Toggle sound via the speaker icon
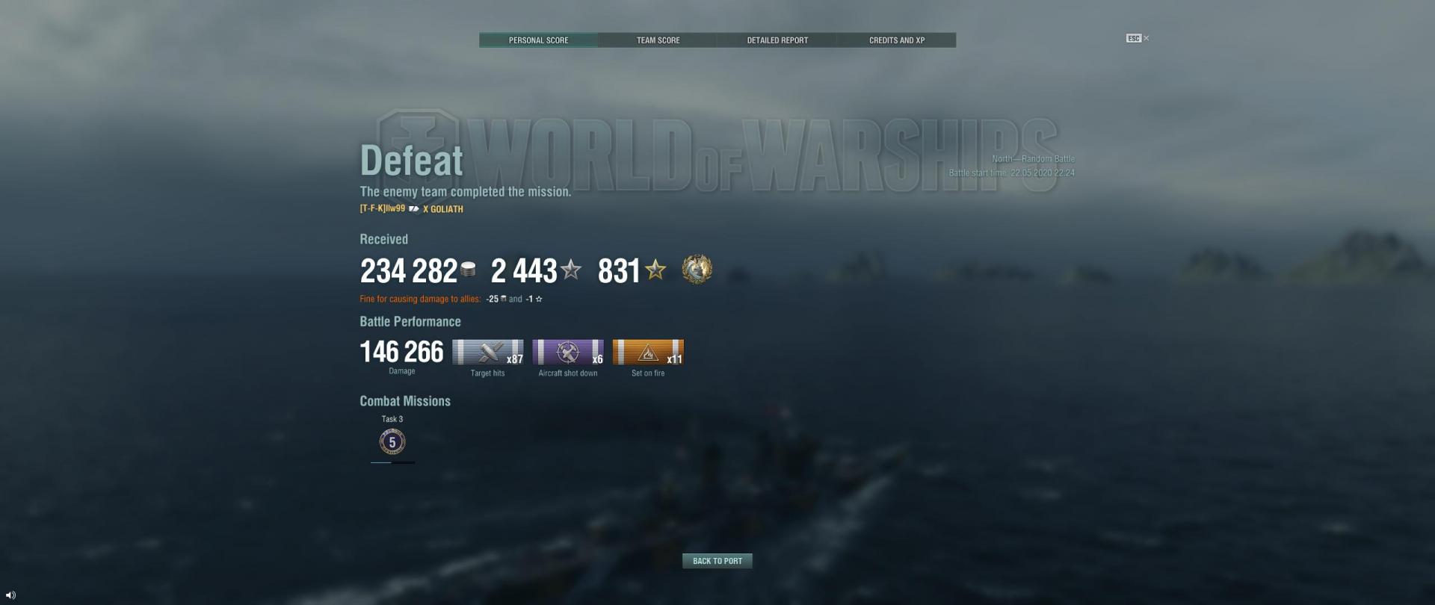Image resolution: width=1435 pixels, height=605 pixels. click(10, 595)
